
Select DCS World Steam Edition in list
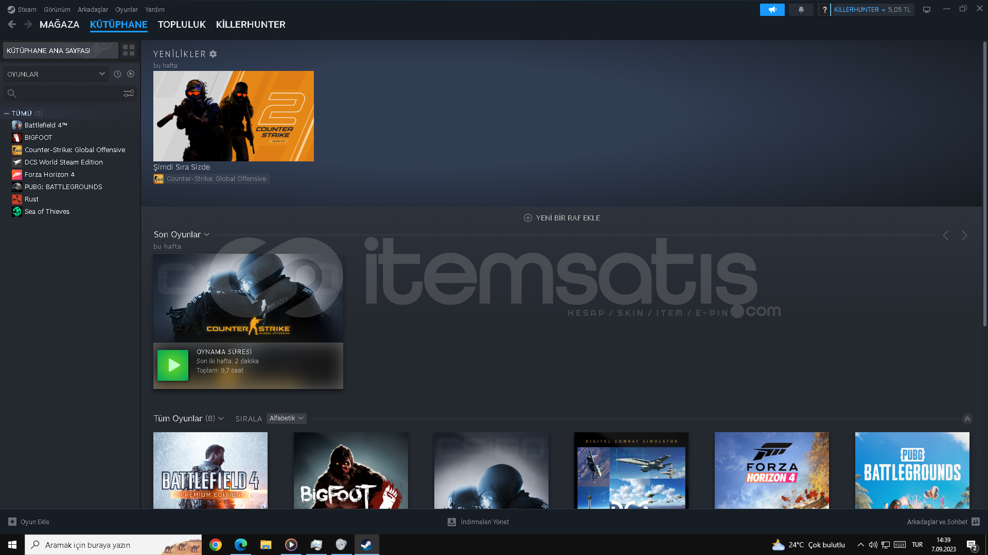[63, 162]
